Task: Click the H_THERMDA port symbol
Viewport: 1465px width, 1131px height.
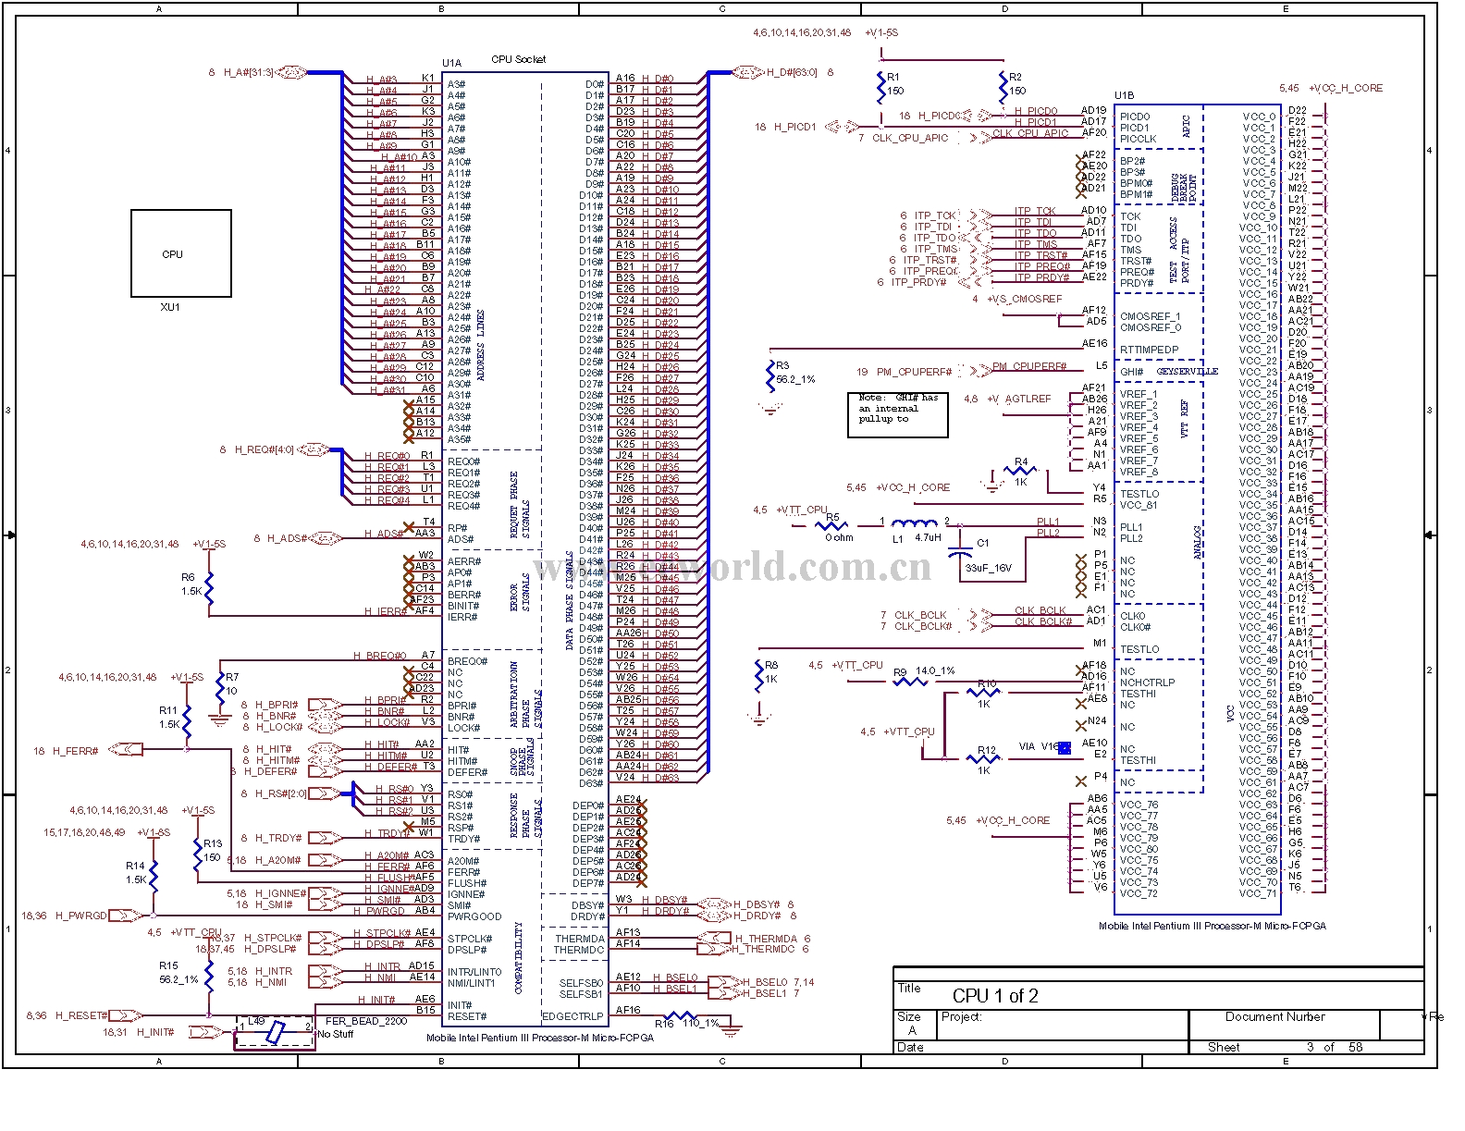Action: tap(714, 938)
